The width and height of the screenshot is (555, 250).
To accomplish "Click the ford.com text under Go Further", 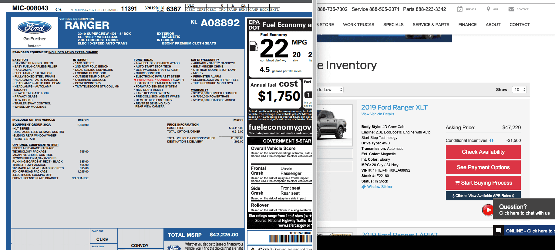I will (35, 46).
